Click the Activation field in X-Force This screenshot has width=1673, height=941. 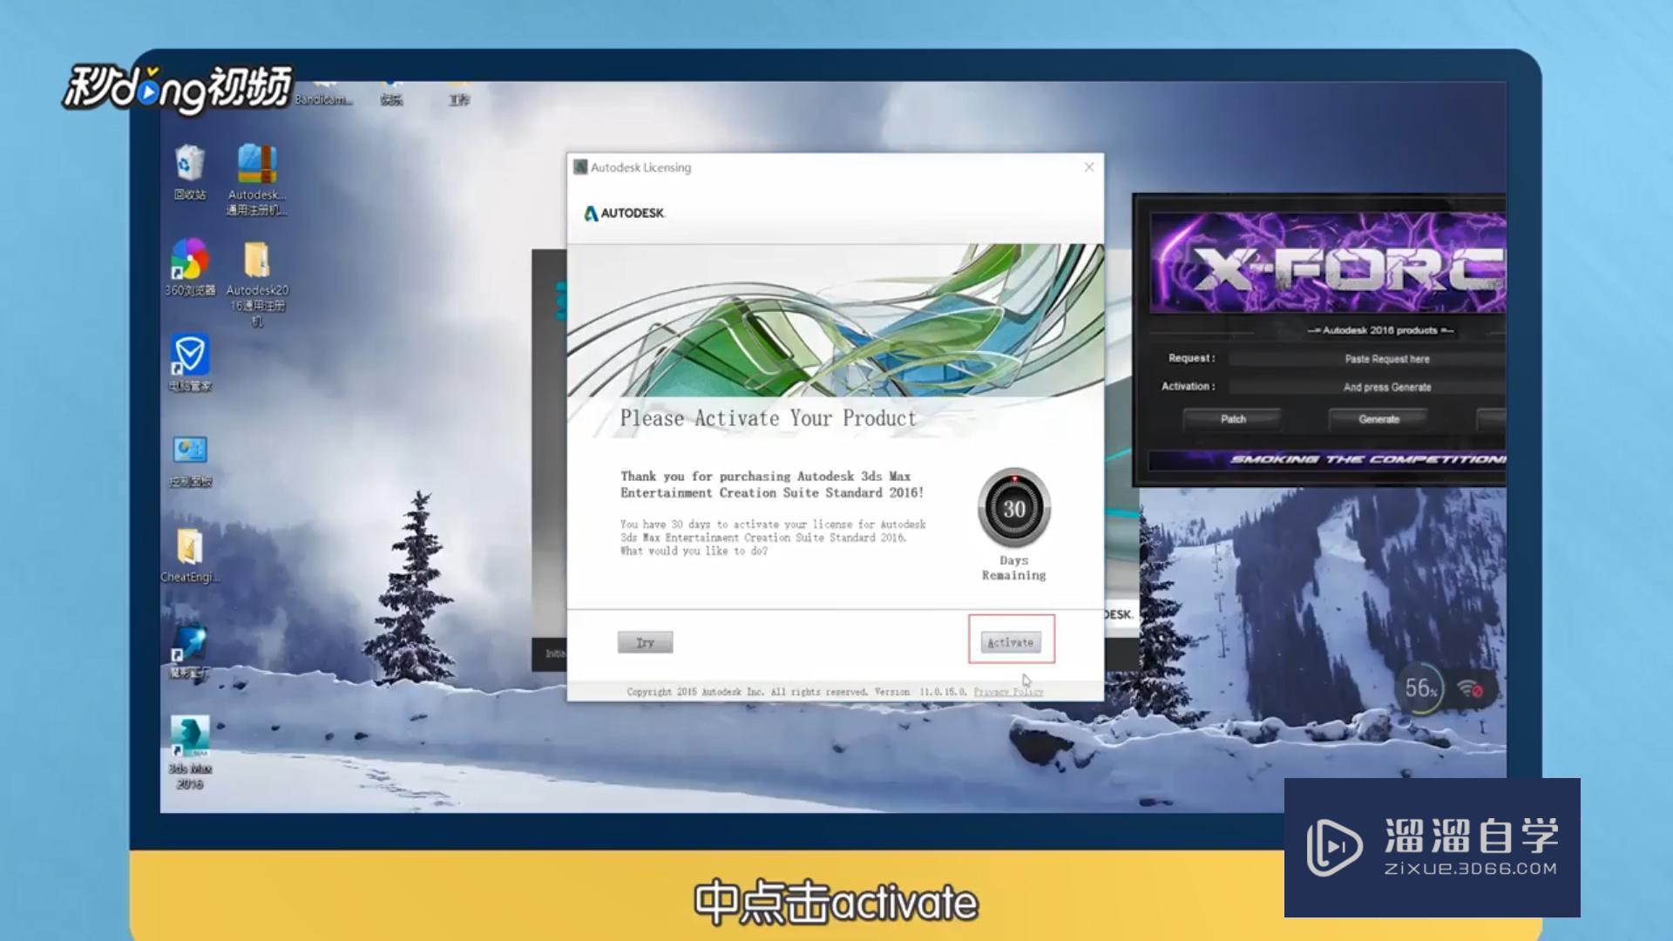click(x=1366, y=387)
